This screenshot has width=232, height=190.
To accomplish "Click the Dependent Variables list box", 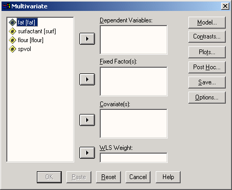I will pos(133,40).
